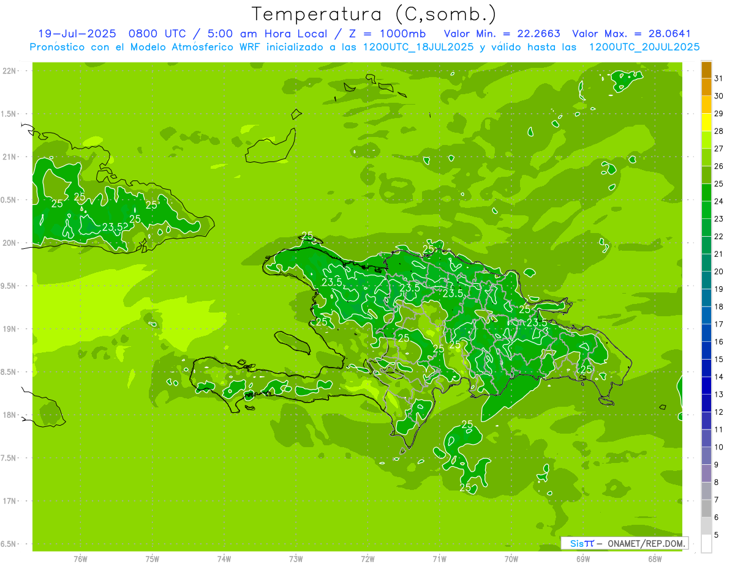
Task: Click the 'Temperatura (C,somb.)' map title
Action: pos(374,13)
